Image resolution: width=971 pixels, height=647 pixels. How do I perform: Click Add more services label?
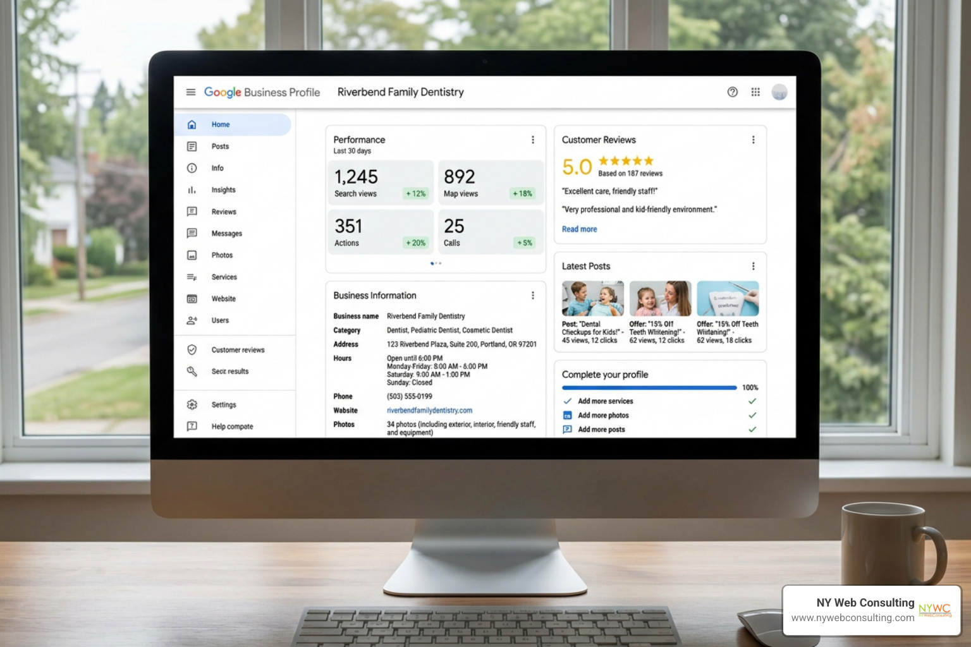click(x=605, y=401)
